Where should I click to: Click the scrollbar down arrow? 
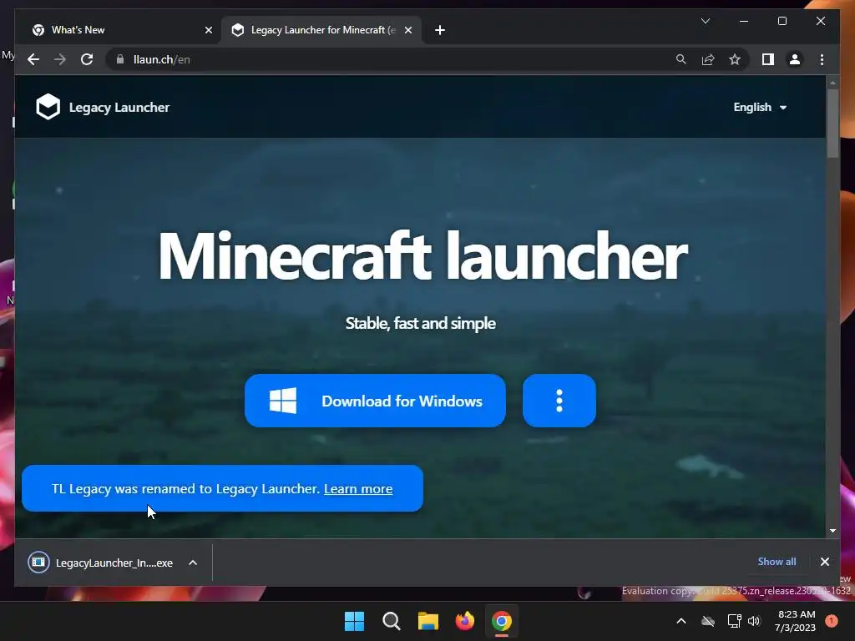click(x=832, y=530)
